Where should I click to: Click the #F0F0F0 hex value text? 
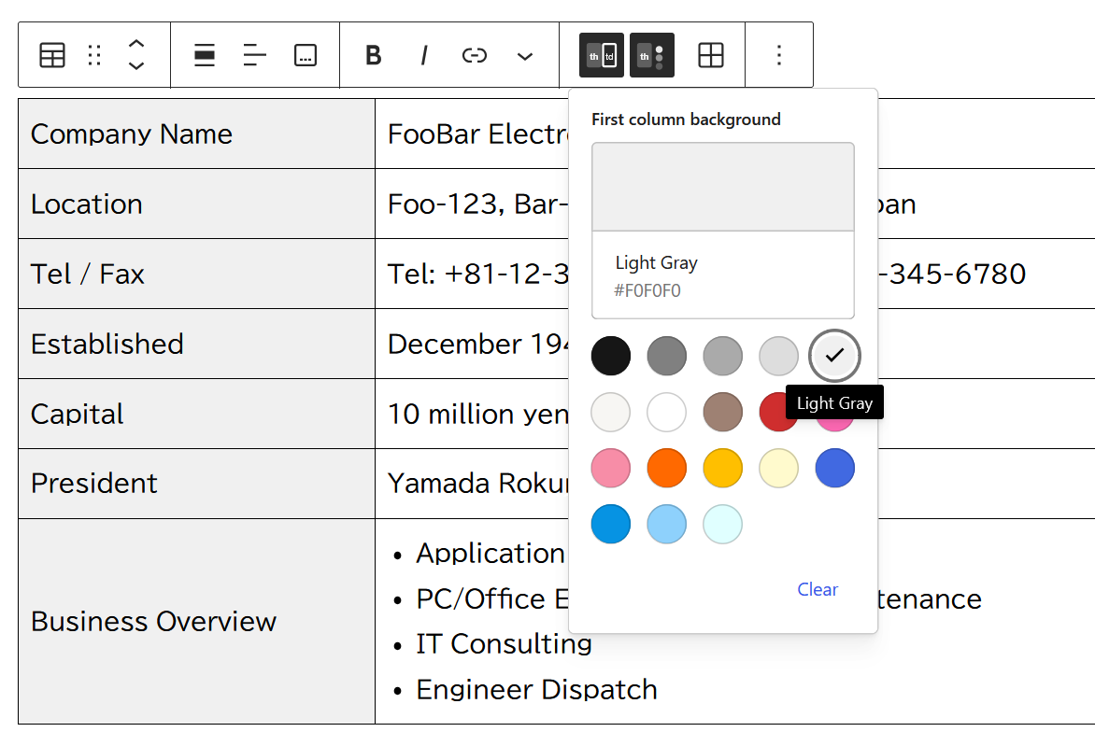tap(647, 291)
